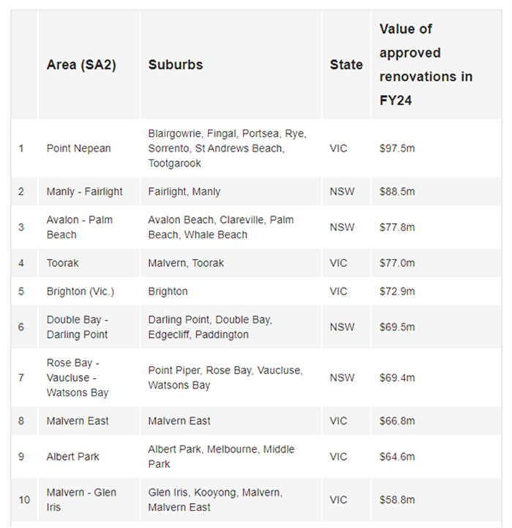Click the Toorak area cell
The height and width of the screenshot is (528, 512).
[62, 263]
